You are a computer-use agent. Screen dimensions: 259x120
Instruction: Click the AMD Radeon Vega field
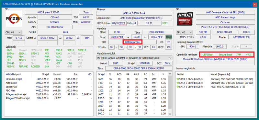[225, 17]
